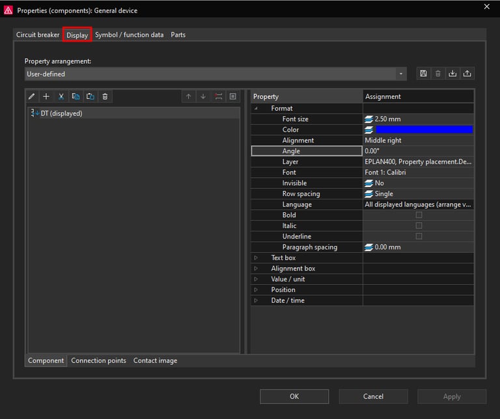This screenshot has width=500, height=419.
Task: Open the Connection points tab
Action: 98,360
